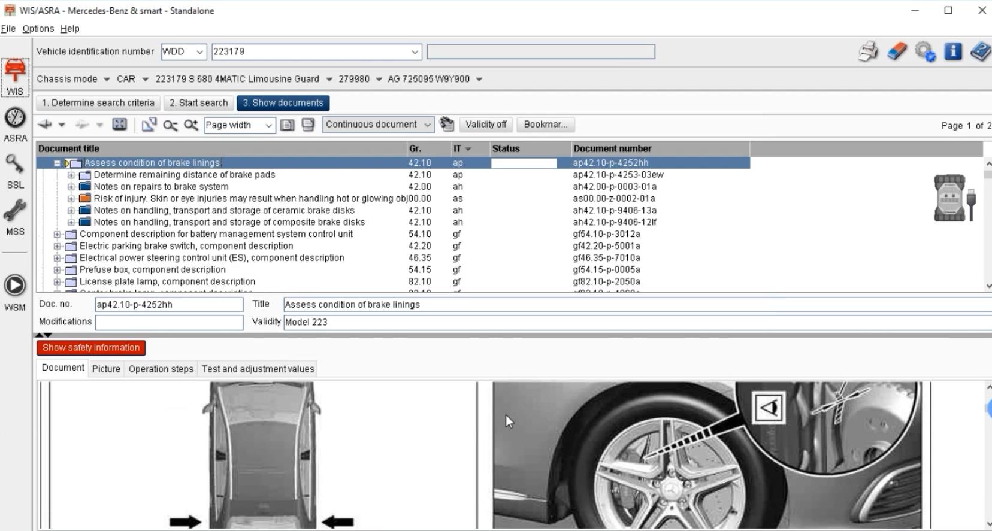Screen dimensions: 992x531
Task: Click the printer icon
Action: pos(867,51)
